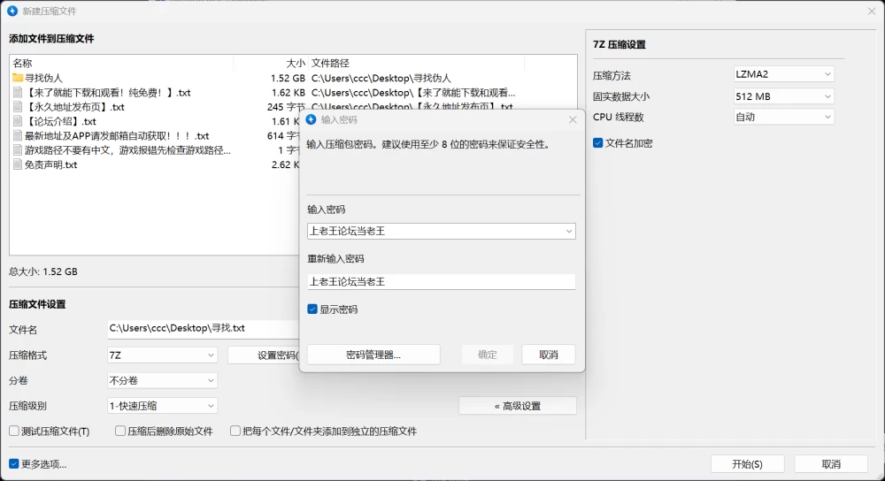
Task: Open the 压缩格式 7Z dropdown
Action: [x=162, y=355]
